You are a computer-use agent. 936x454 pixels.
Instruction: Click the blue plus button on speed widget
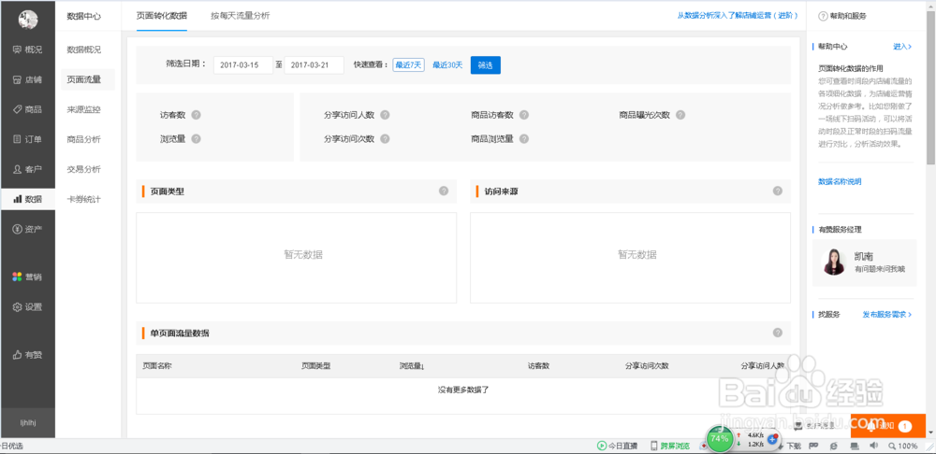tap(772, 439)
